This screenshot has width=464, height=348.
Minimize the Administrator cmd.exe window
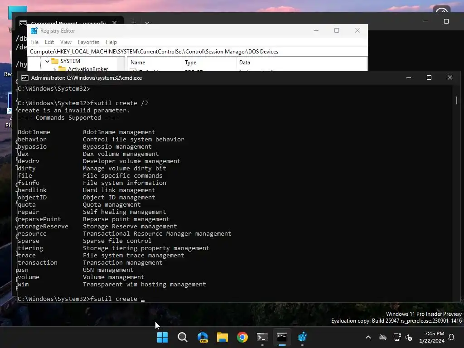409,77
